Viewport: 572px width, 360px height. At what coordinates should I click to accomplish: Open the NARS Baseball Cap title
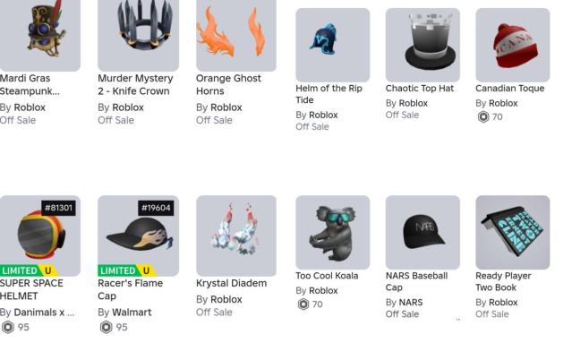[x=416, y=281]
